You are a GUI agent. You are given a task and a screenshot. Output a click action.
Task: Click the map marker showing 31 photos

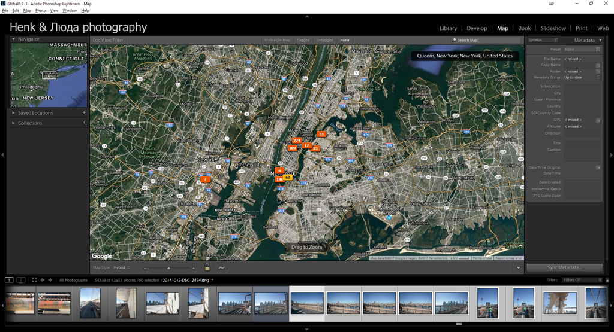click(321, 134)
